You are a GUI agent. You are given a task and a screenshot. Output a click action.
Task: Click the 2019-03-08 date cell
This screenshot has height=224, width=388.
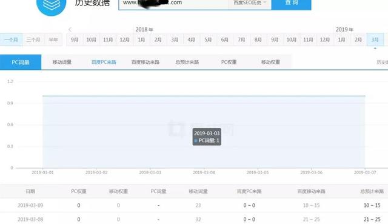tap(30, 220)
